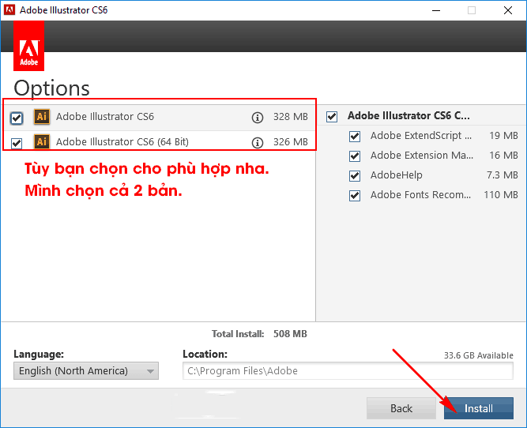Click the Ai icon beside Illustrator CS6 (64 Bit)
The width and height of the screenshot is (527, 428).
click(x=42, y=141)
